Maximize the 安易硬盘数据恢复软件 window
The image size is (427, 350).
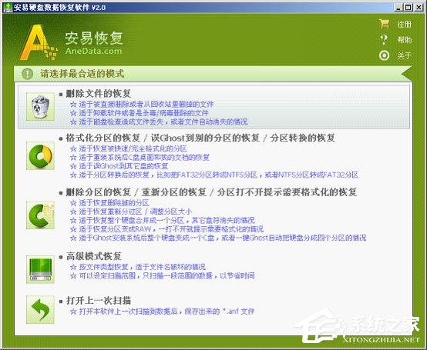click(x=409, y=8)
